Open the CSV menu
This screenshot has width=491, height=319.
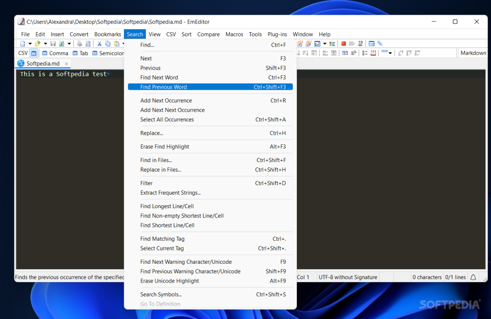point(171,34)
